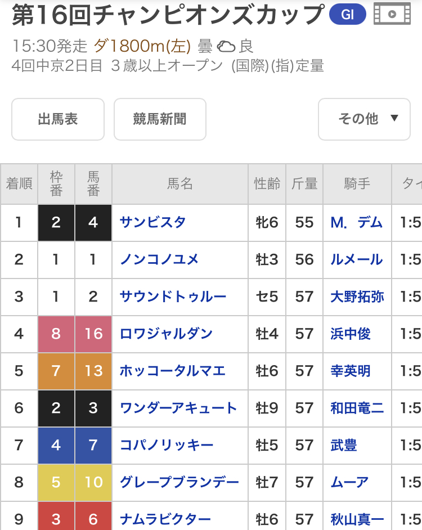Click yellow horse number 10 cell
The image size is (422, 530).
point(93,482)
